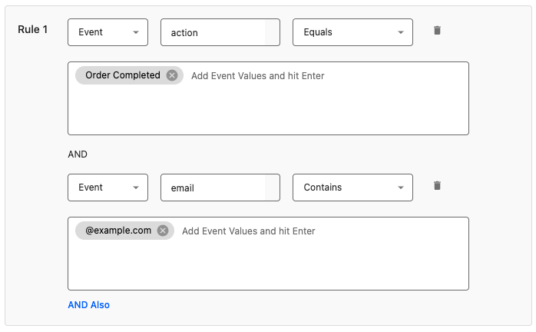This screenshot has height=332, width=536.
Task: Click into the email property field
Action: 212,188
